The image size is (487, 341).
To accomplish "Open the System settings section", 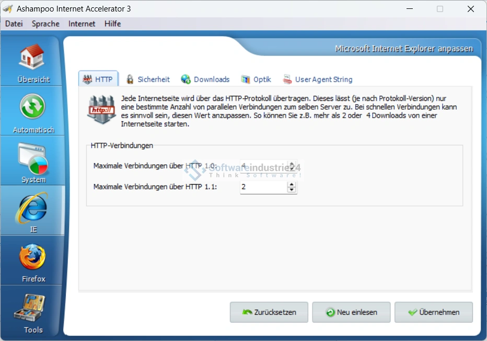I will (33, 162).
